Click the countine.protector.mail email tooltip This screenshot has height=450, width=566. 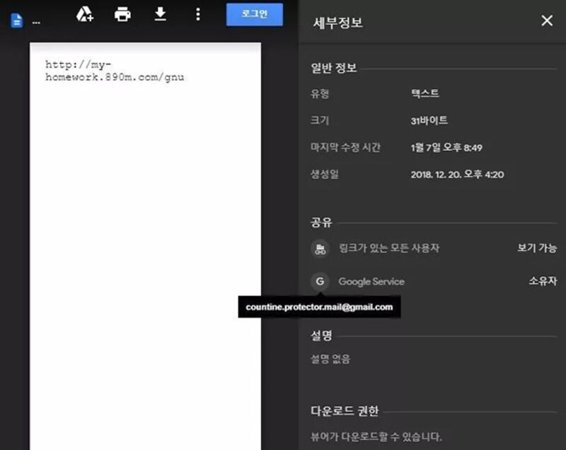coord(319,307)
